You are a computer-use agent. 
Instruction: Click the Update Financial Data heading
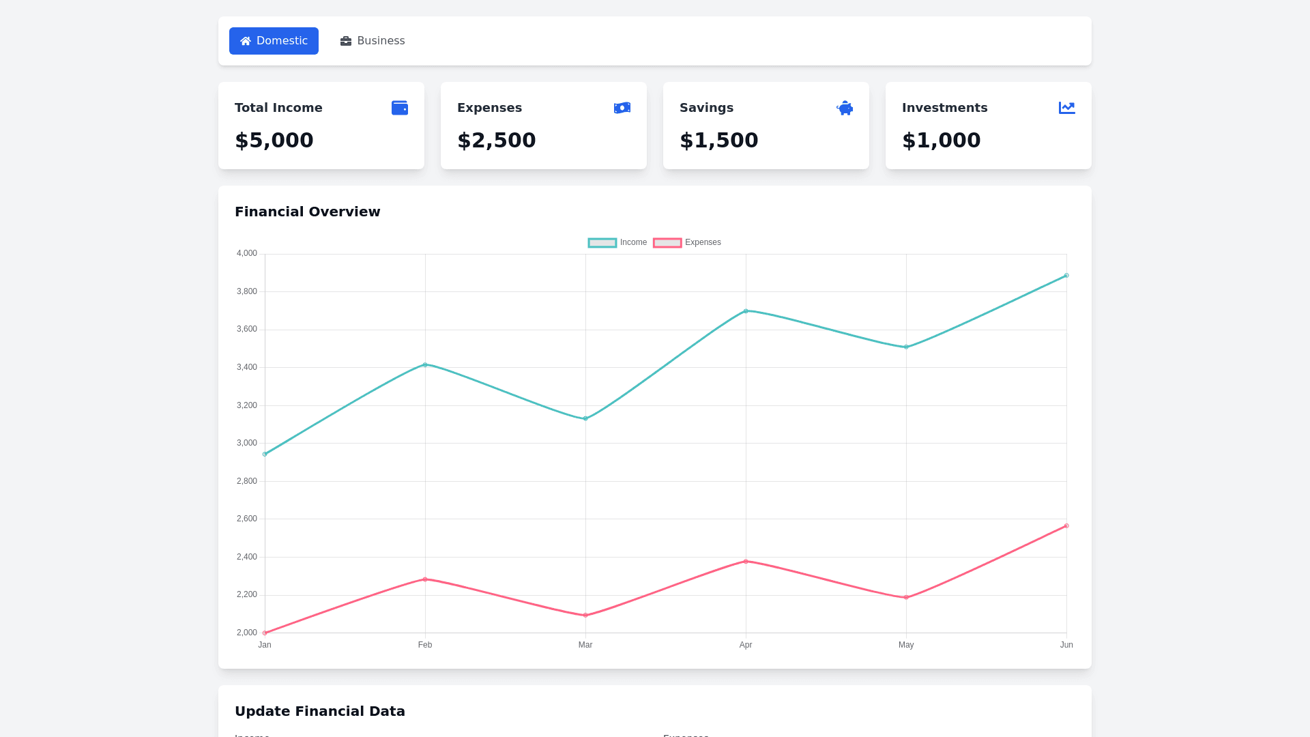click(x=319, y=711)
